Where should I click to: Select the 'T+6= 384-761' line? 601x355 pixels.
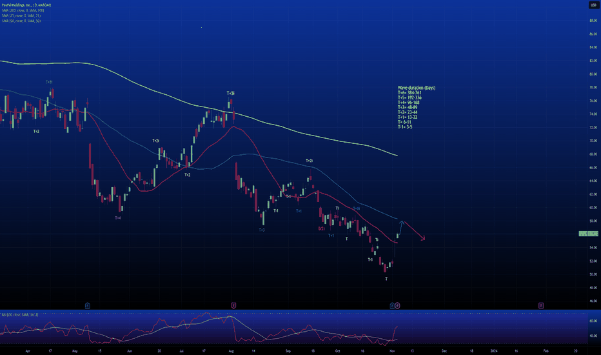tap(409, 93)
